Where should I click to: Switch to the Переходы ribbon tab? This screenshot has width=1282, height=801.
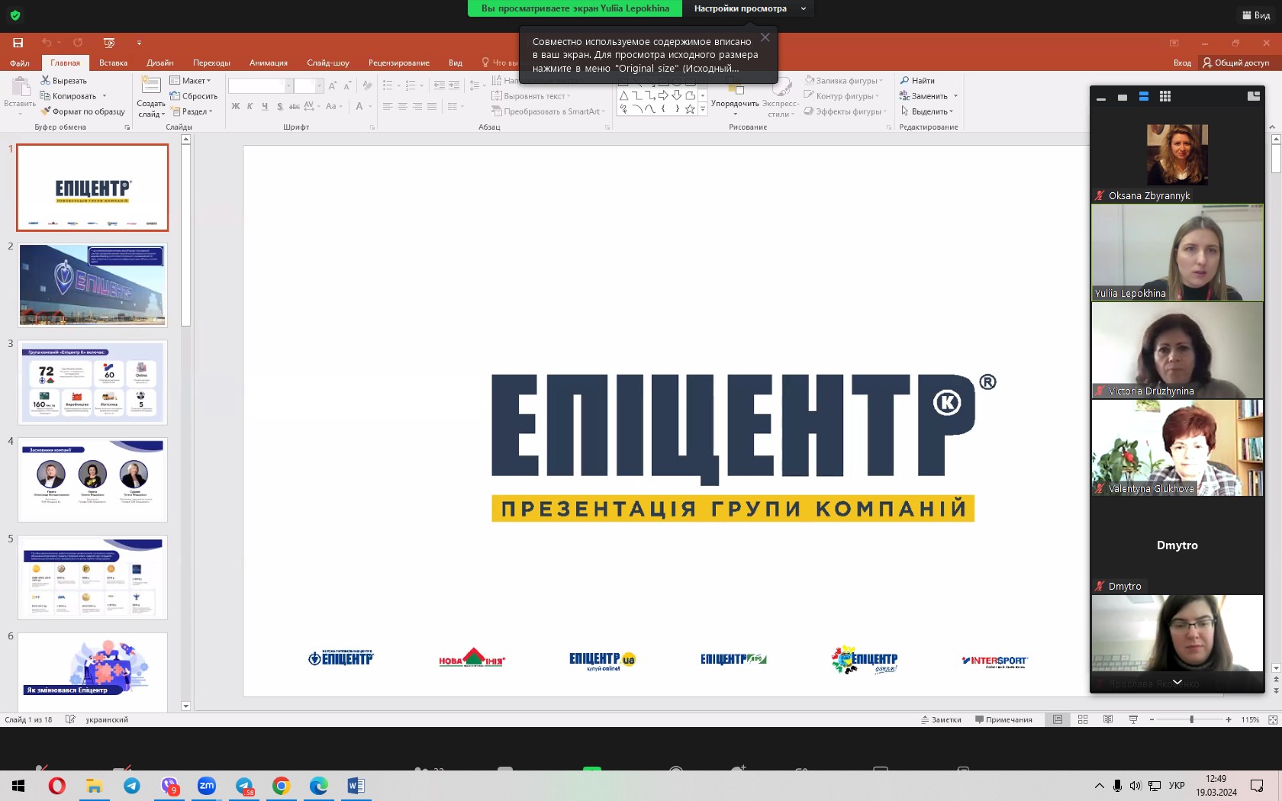pos(211,63)
